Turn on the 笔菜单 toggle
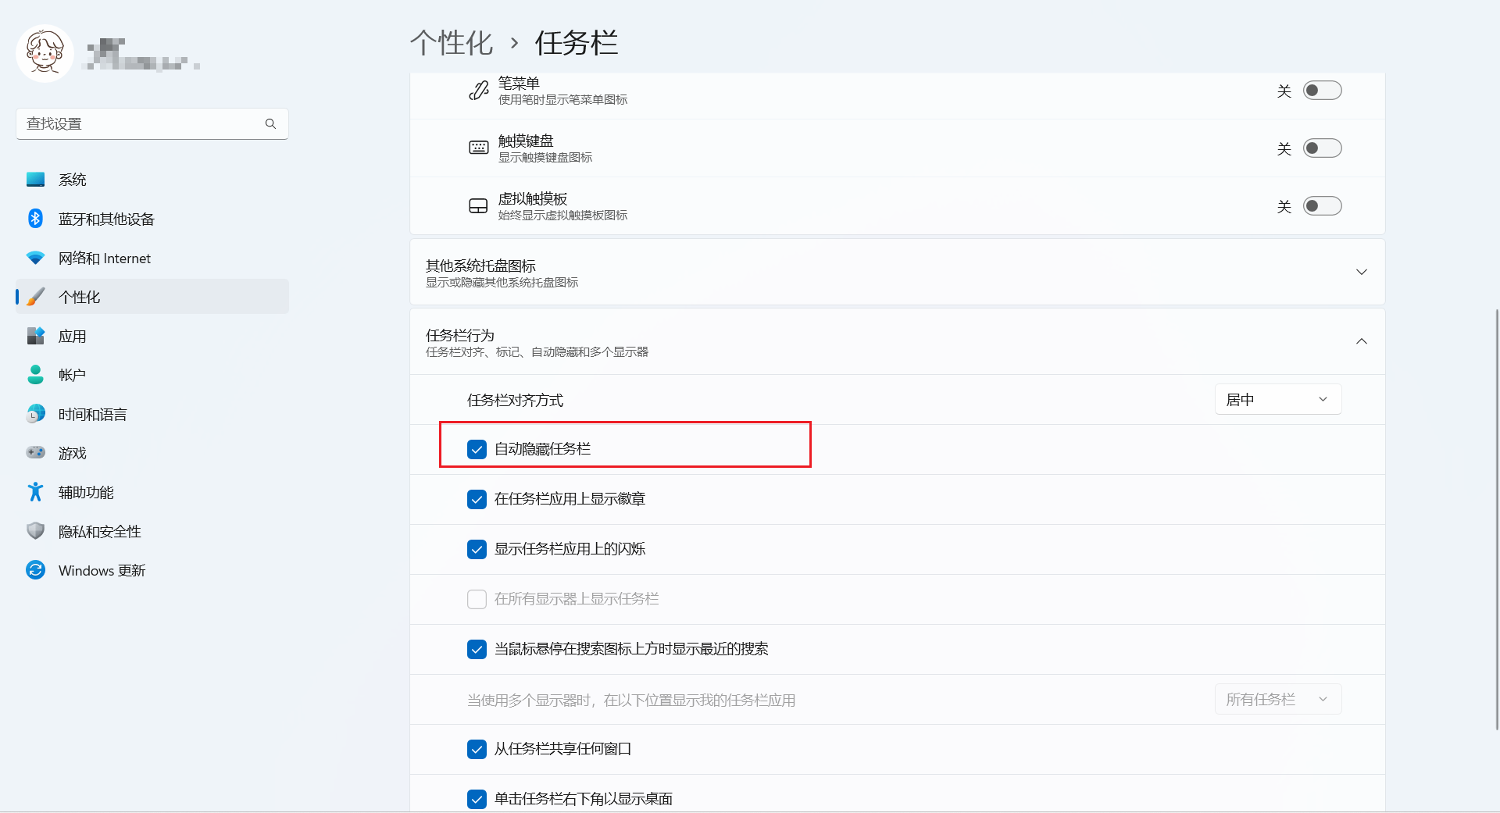Screen dimensions: 1500x813 click(1322, 91)
